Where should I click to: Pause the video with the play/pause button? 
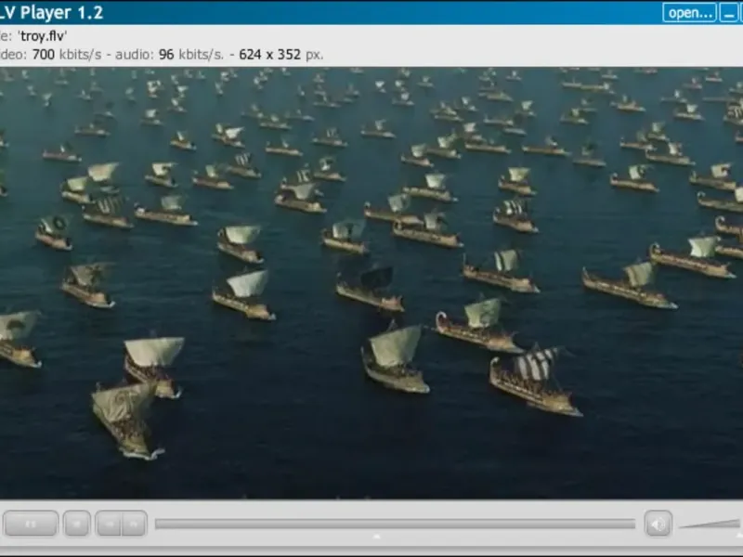pyautogui.click(x=31, y=524)
